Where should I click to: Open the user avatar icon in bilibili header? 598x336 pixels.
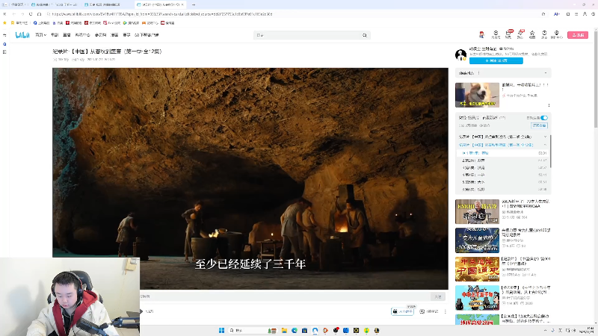coord(481,34)
